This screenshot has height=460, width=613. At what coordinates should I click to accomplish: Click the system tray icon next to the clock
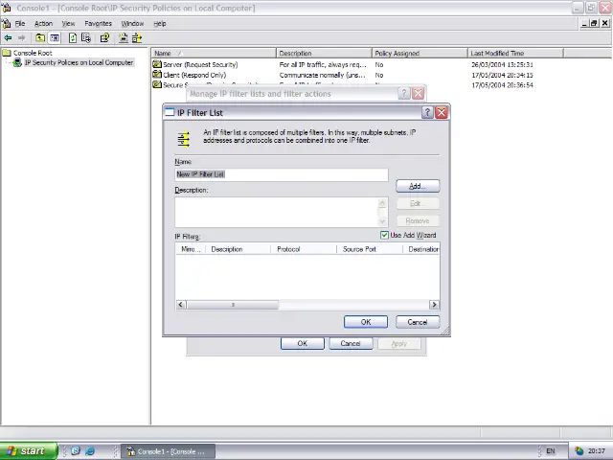point(579,451)
